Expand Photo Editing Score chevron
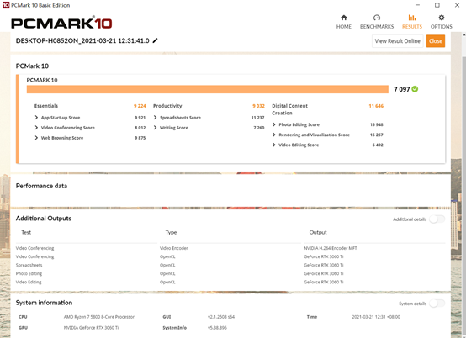The height and width of the screenshot is (338, 466). 274,124
